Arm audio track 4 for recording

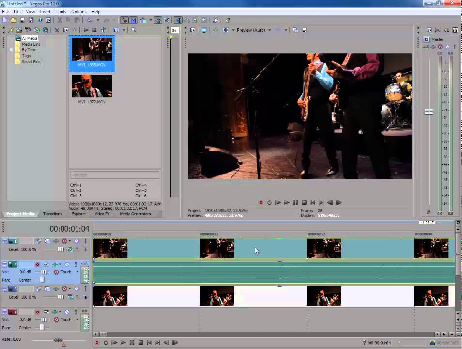tap(37, 312)
